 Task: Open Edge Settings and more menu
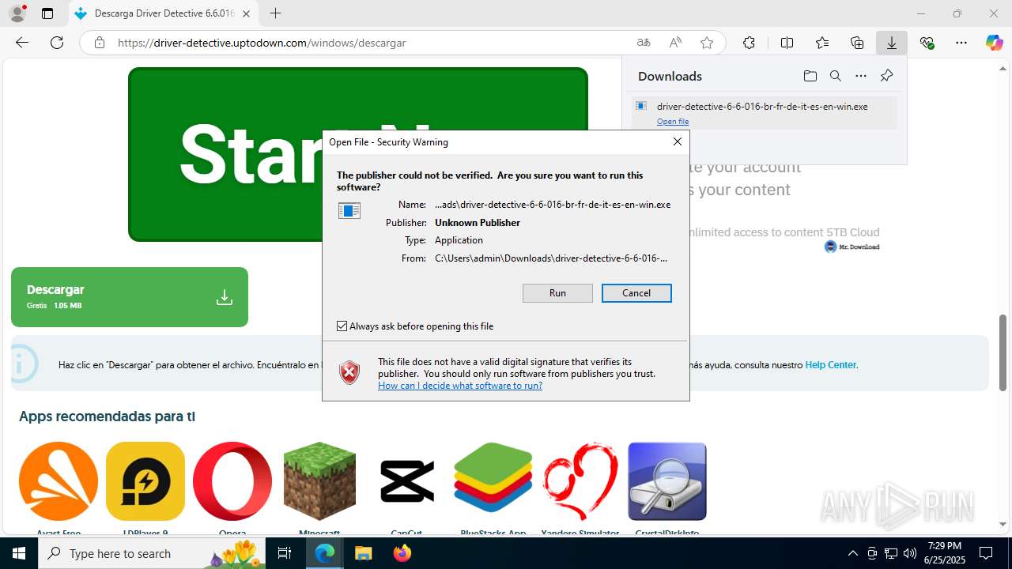pos(961,43)
